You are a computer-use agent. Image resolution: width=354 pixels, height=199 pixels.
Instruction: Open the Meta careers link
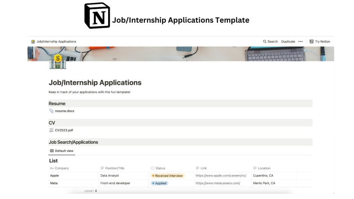click(218, 183)
